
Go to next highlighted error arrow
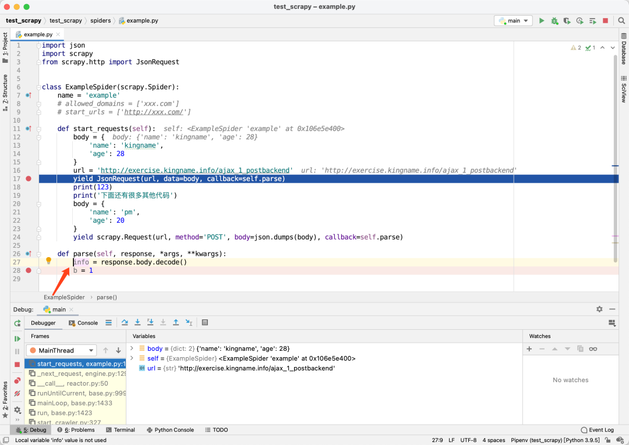pyautogui.click(x=613, y=48)
